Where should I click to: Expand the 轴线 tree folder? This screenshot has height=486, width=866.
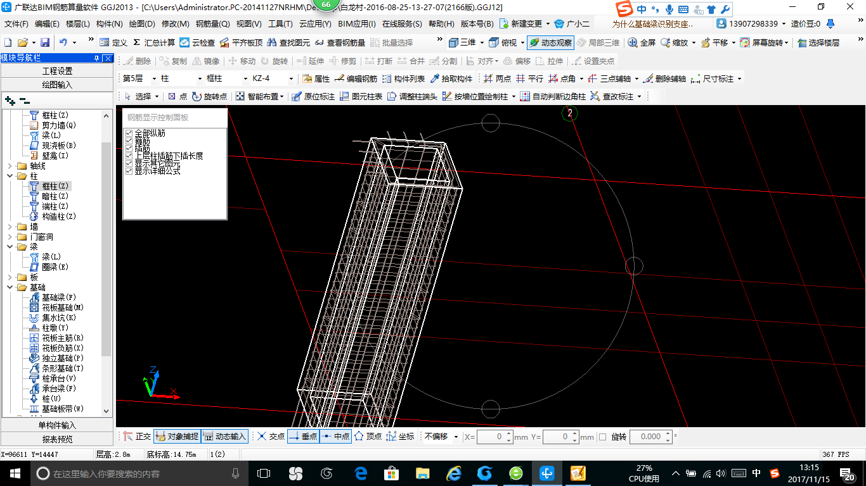(10, 166)
